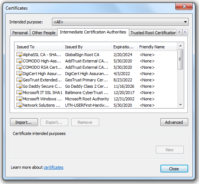The width and height of the screenshot is (199, 184).
Task: Open the Trusted Root Certification tab
Action: pos(153,33)
